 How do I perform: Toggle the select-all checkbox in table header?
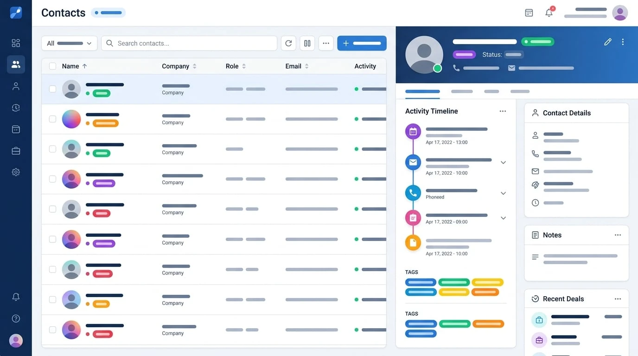(x=52, y=66)
